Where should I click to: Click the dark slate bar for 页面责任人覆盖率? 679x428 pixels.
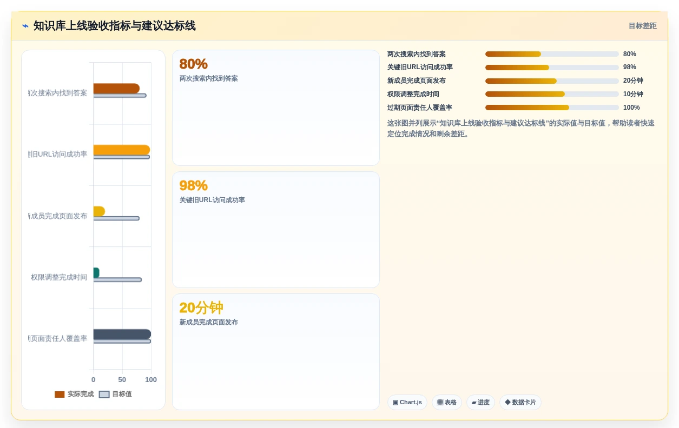122,335
